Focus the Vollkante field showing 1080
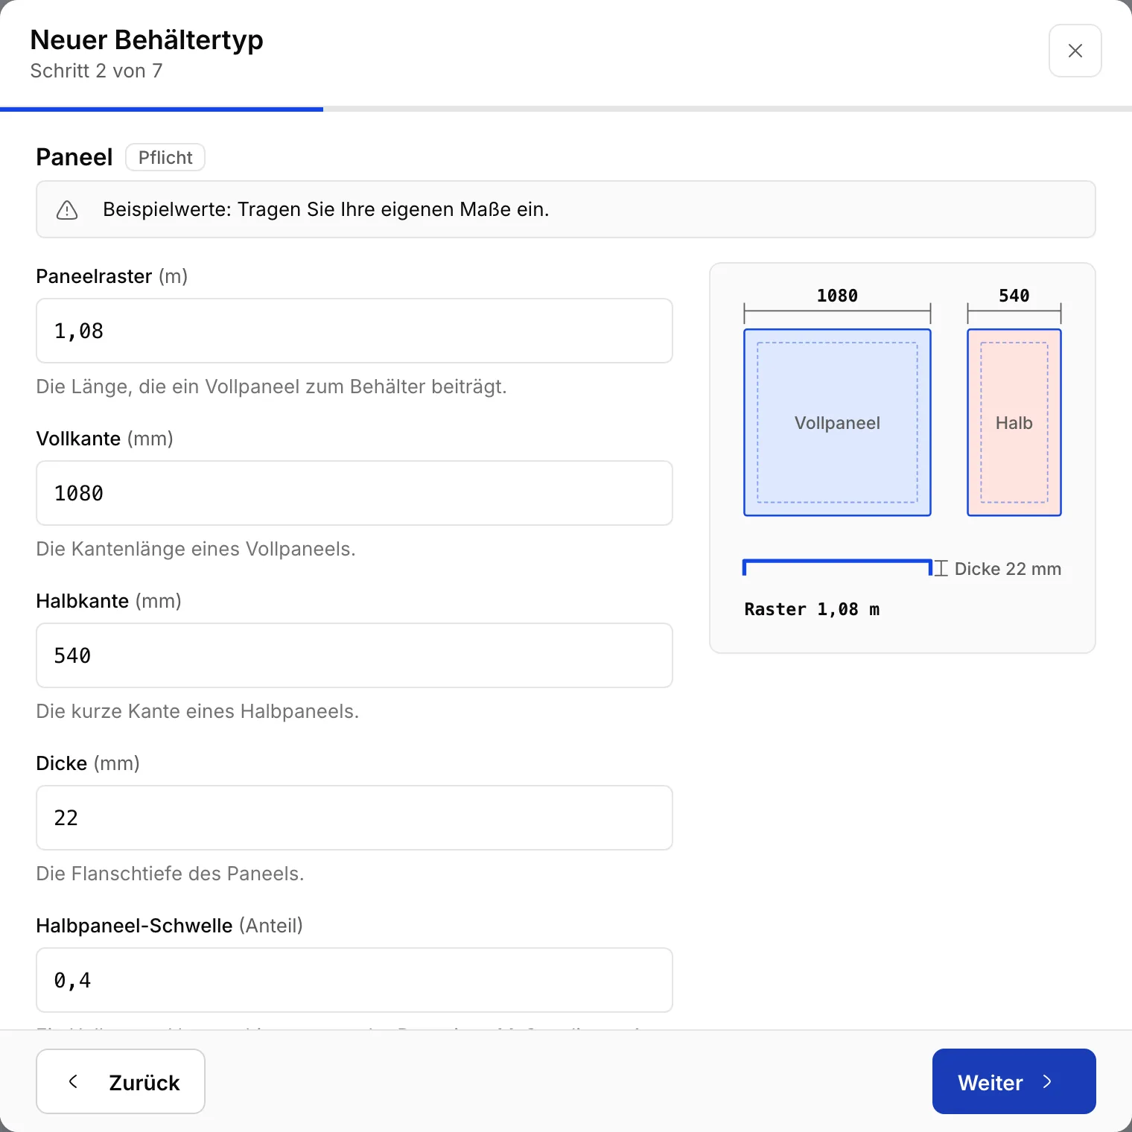This screenshot has height=1132, width=1132. coord(354,493)
